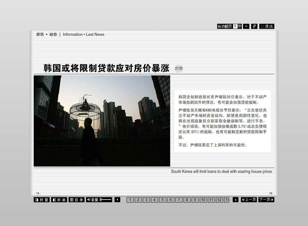Click the seconds value field showing 5
This screenshot has height=226, width=308.
pyautogui.click(x=235, y=26)
